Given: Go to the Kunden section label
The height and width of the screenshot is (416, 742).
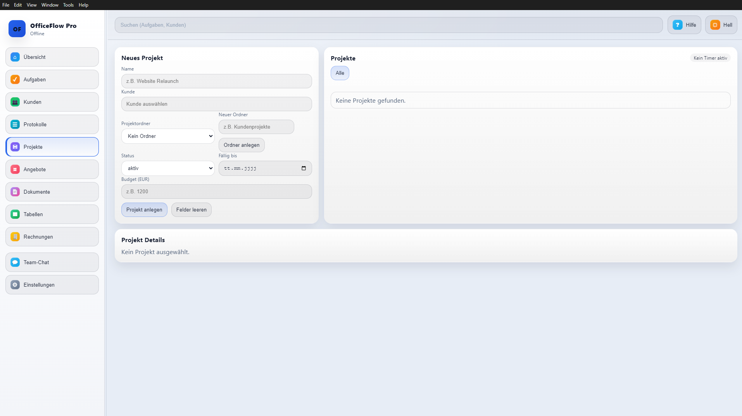Looking at the screenshot, I should 32,102.
